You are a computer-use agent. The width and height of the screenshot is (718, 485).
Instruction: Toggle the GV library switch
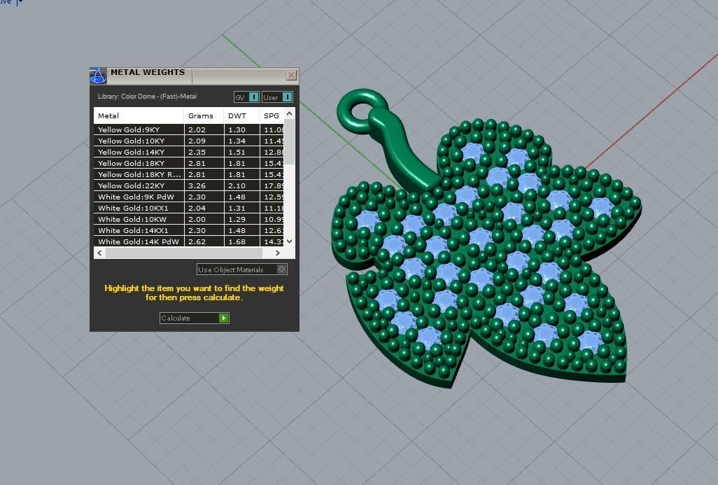(x=246, y=97)
